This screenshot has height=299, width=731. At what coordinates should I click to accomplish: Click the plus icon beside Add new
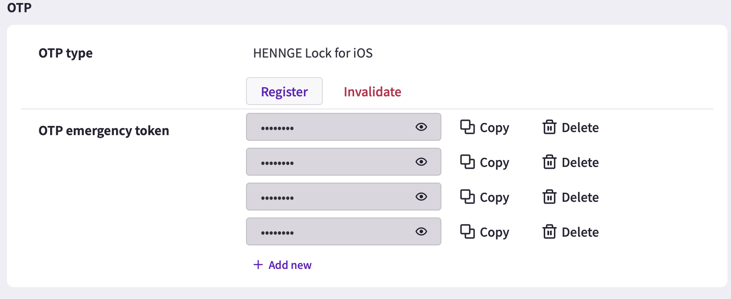click(258, 265)
